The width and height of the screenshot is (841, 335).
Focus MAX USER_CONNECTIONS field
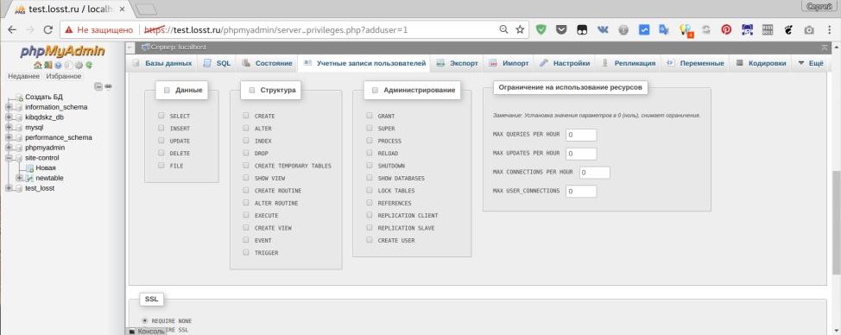click(x=581, y=192)
